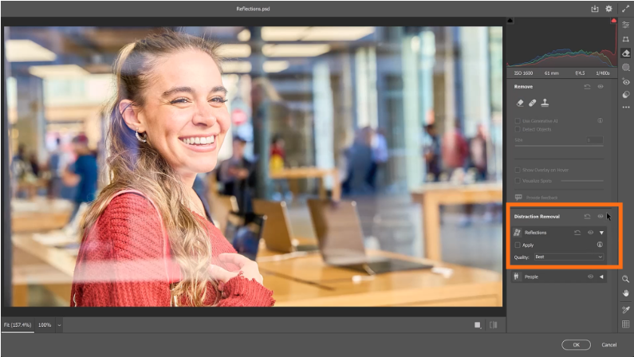Click the OK button
Image resolution: width=634 pixels, height=357 pixels.
(x=575, y=344)
